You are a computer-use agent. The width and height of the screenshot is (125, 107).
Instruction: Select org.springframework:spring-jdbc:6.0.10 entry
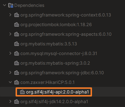[x=62, y=73]
